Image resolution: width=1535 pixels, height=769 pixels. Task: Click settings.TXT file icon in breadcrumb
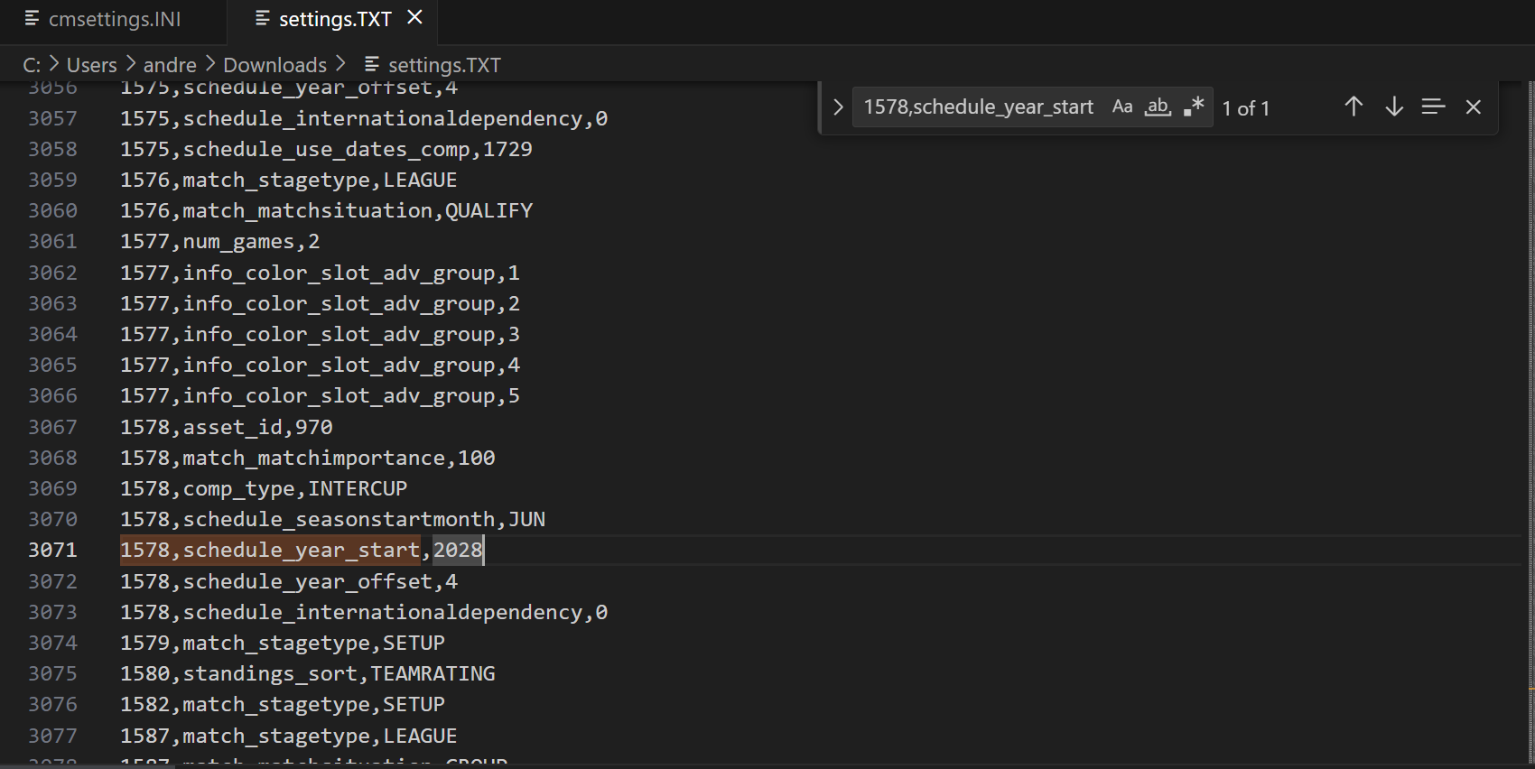tap(372, 64)
